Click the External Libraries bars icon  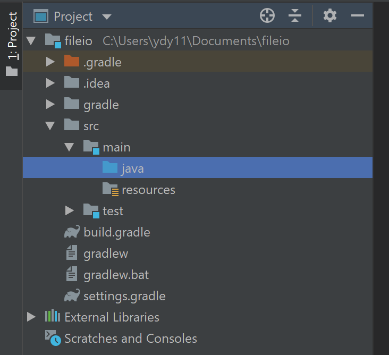[x=53, y=316]
